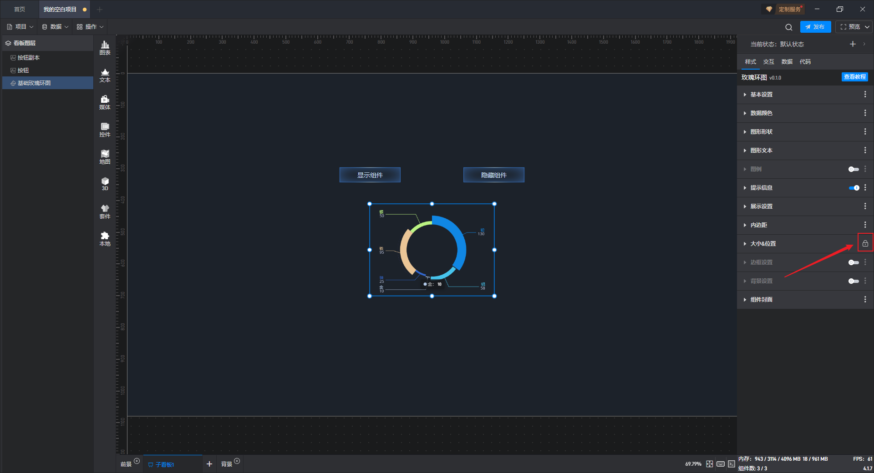Screen dimensions: 874x473
Task: Open the 媒体 media components icon
Action: pos(105,102)
